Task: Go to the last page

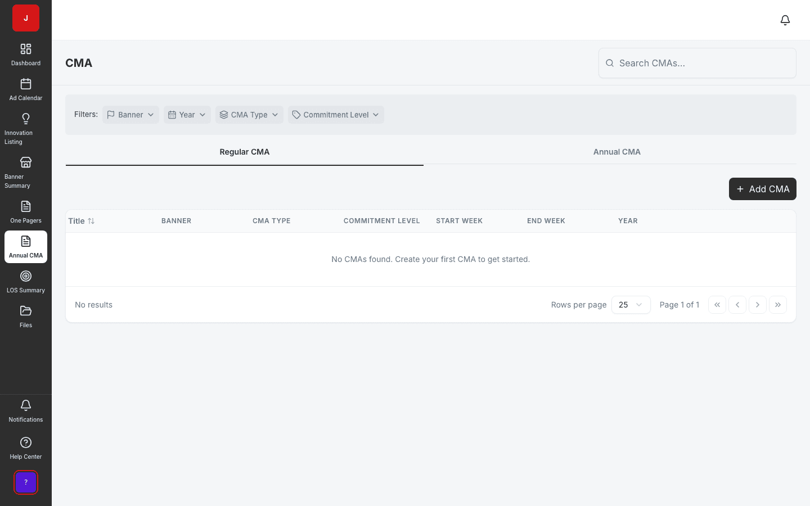Action: click(778, 305)
